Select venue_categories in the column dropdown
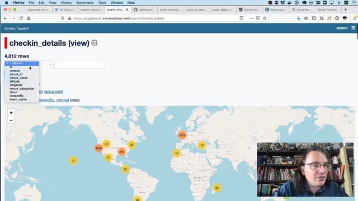 tap(22, 89)
